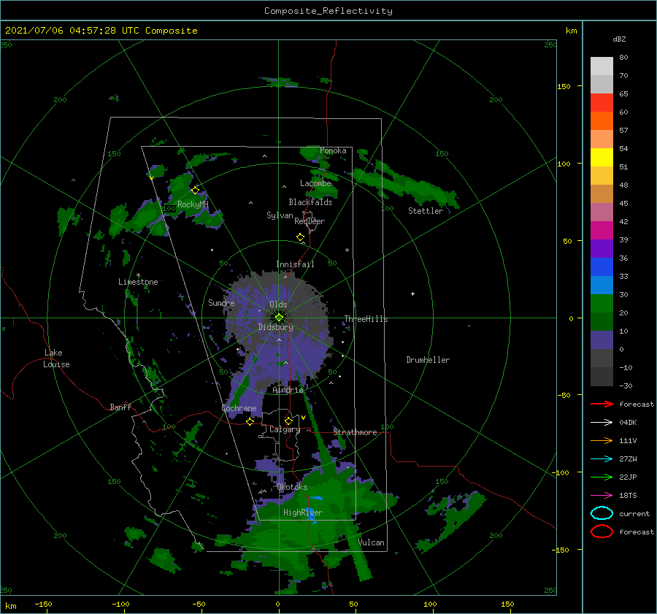This screenshot has height=614, width=657.
Task: Click the red forecast ellipse legend icon
Action: coord(602,532)
